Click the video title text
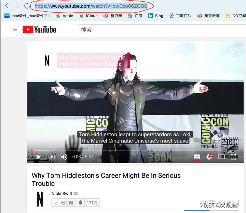 [x=106, y=180]
